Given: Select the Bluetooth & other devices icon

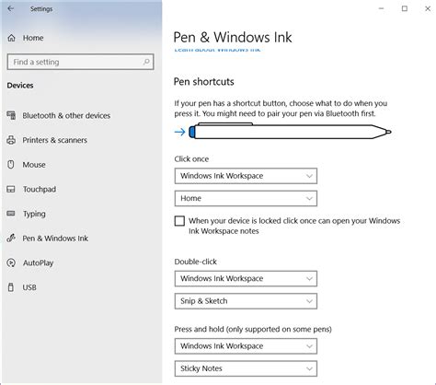Looking at the screenshot, I should click(11, 115).
